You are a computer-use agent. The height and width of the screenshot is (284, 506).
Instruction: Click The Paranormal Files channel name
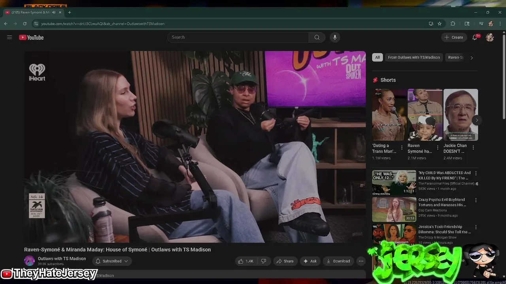447,184
